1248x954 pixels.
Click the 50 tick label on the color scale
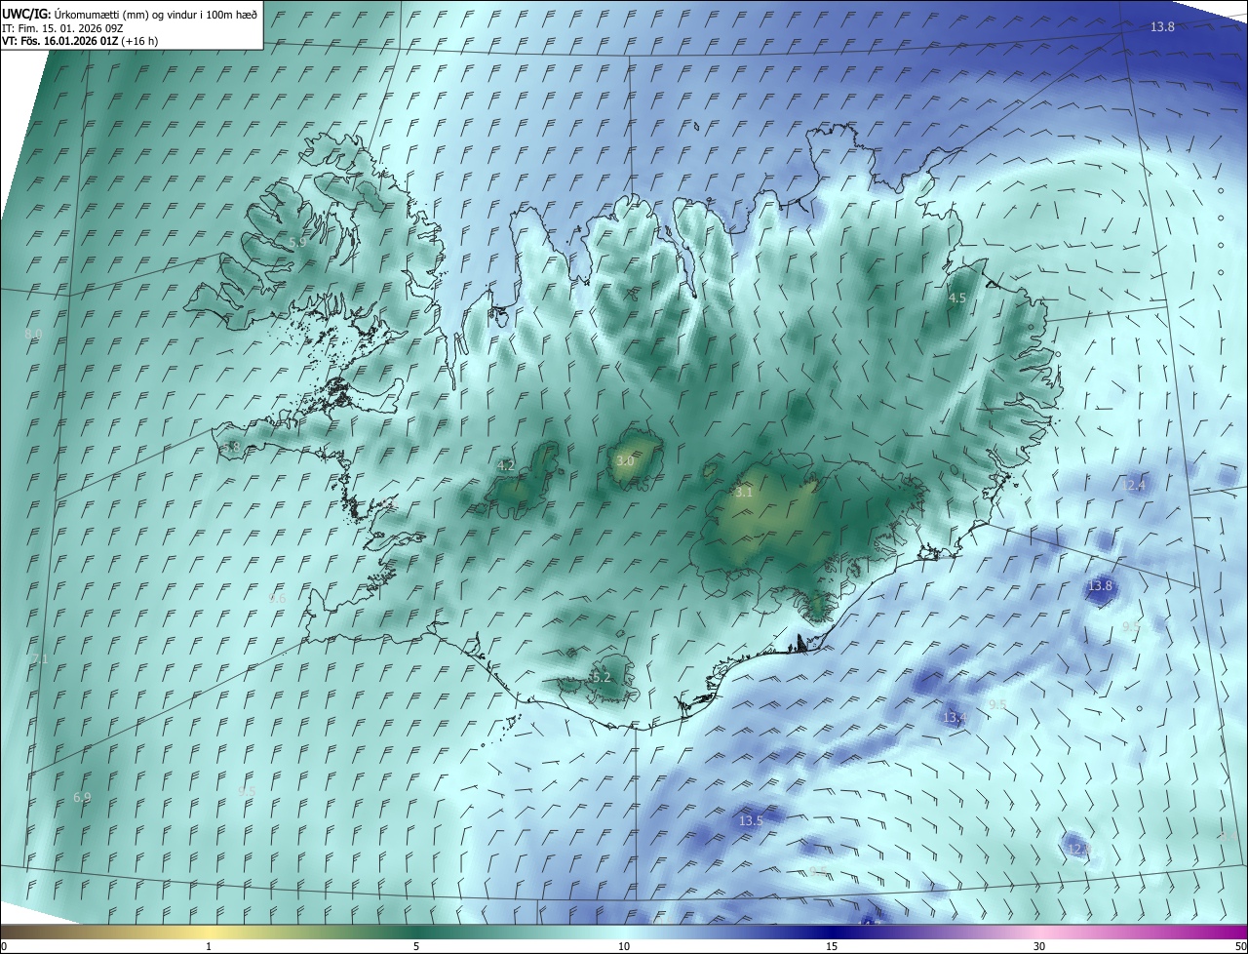pyautogui.click(x=1240, y=946)
